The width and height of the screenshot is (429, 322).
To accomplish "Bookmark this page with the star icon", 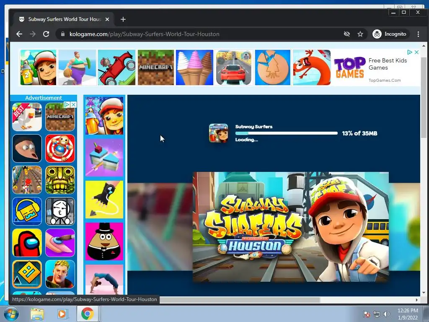I will coord(360,34).
